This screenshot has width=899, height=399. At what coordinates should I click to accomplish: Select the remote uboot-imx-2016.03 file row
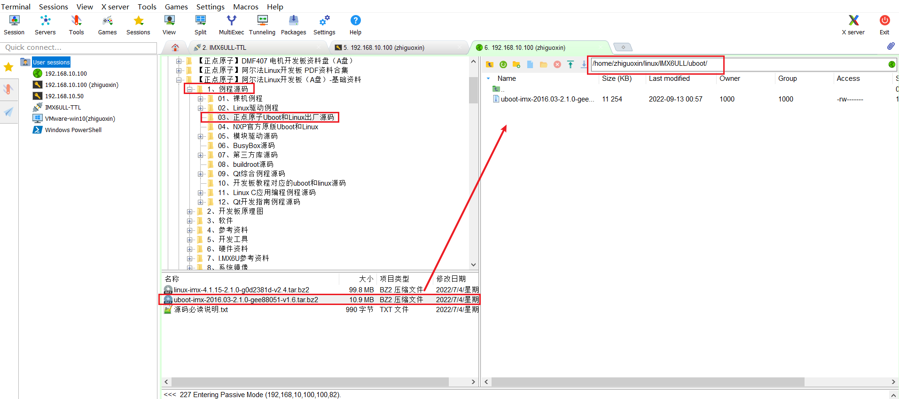[692, 99]
